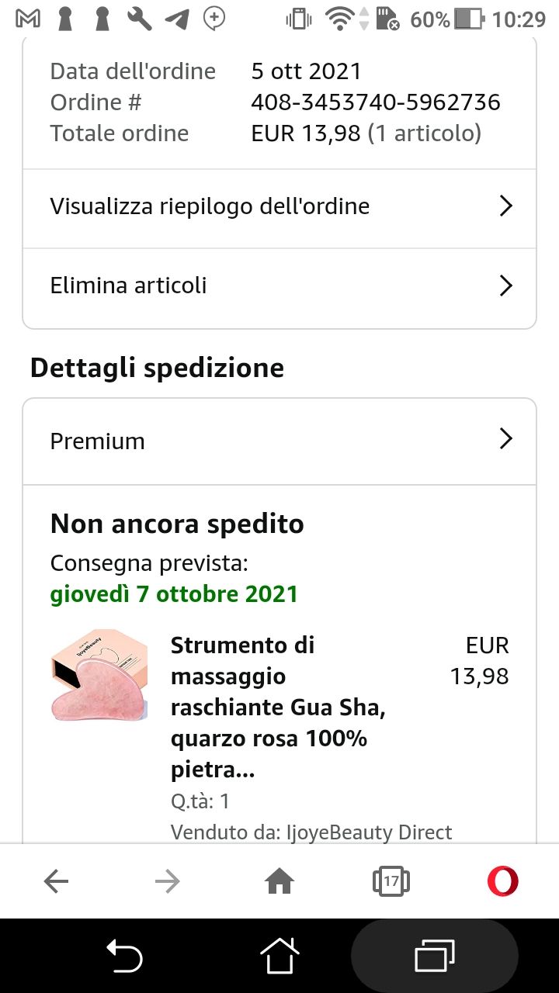Tap the Gmail notification icon in status bar
This screenshot has width=559, height=993.
(x=29, y=19)
